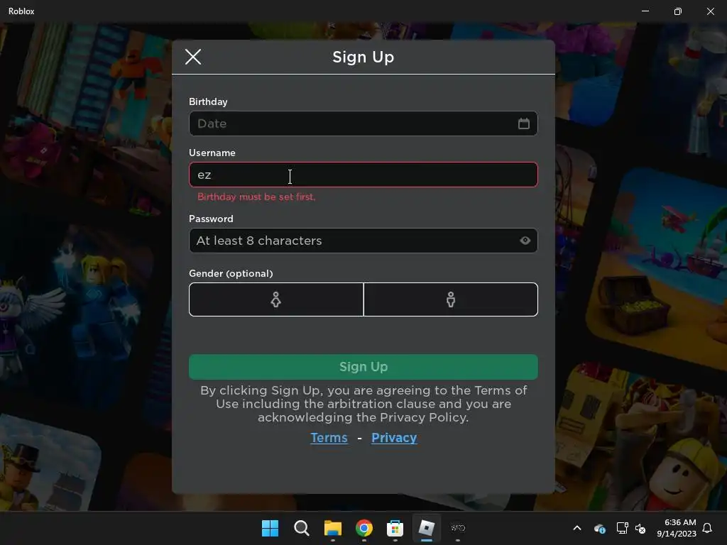This screenshot has height=545, width=727.
Task: Close the Sign Up dialog with X
Action: 193,57
